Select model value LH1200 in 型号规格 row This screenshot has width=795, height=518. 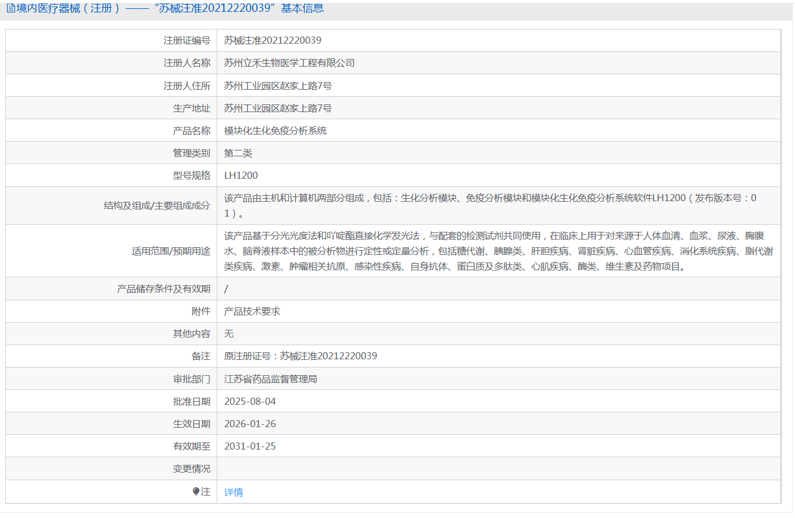241,175
